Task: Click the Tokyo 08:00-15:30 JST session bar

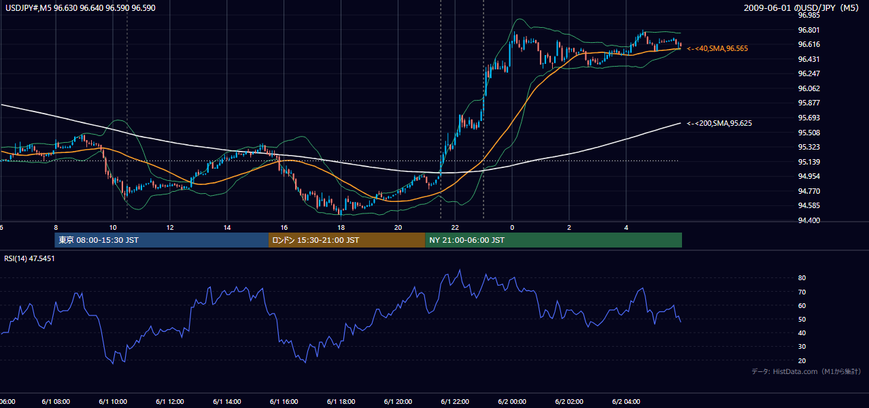Action: pyautogui.click(x=162, y=240)
